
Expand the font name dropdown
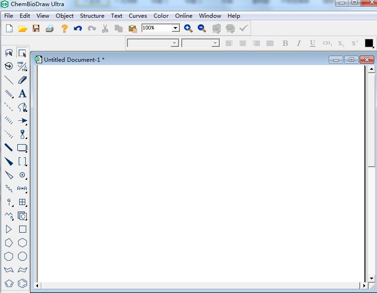point(175,43)
